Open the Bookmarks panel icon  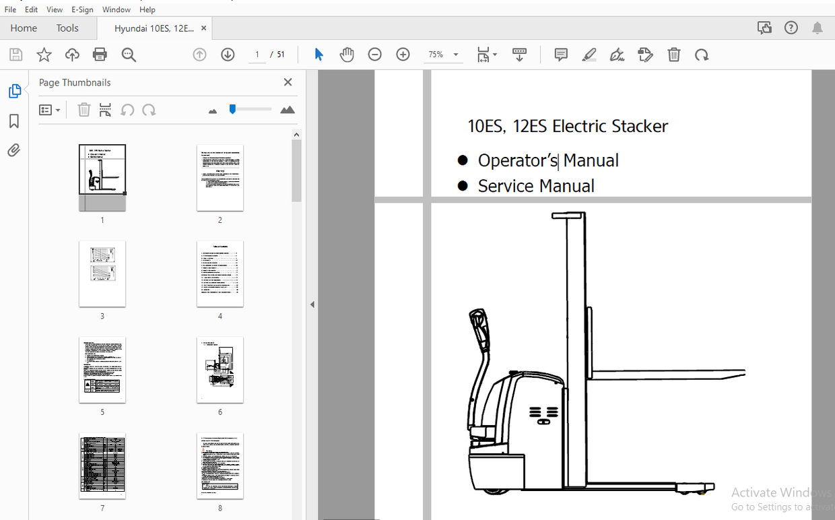[x=13, y=121]
